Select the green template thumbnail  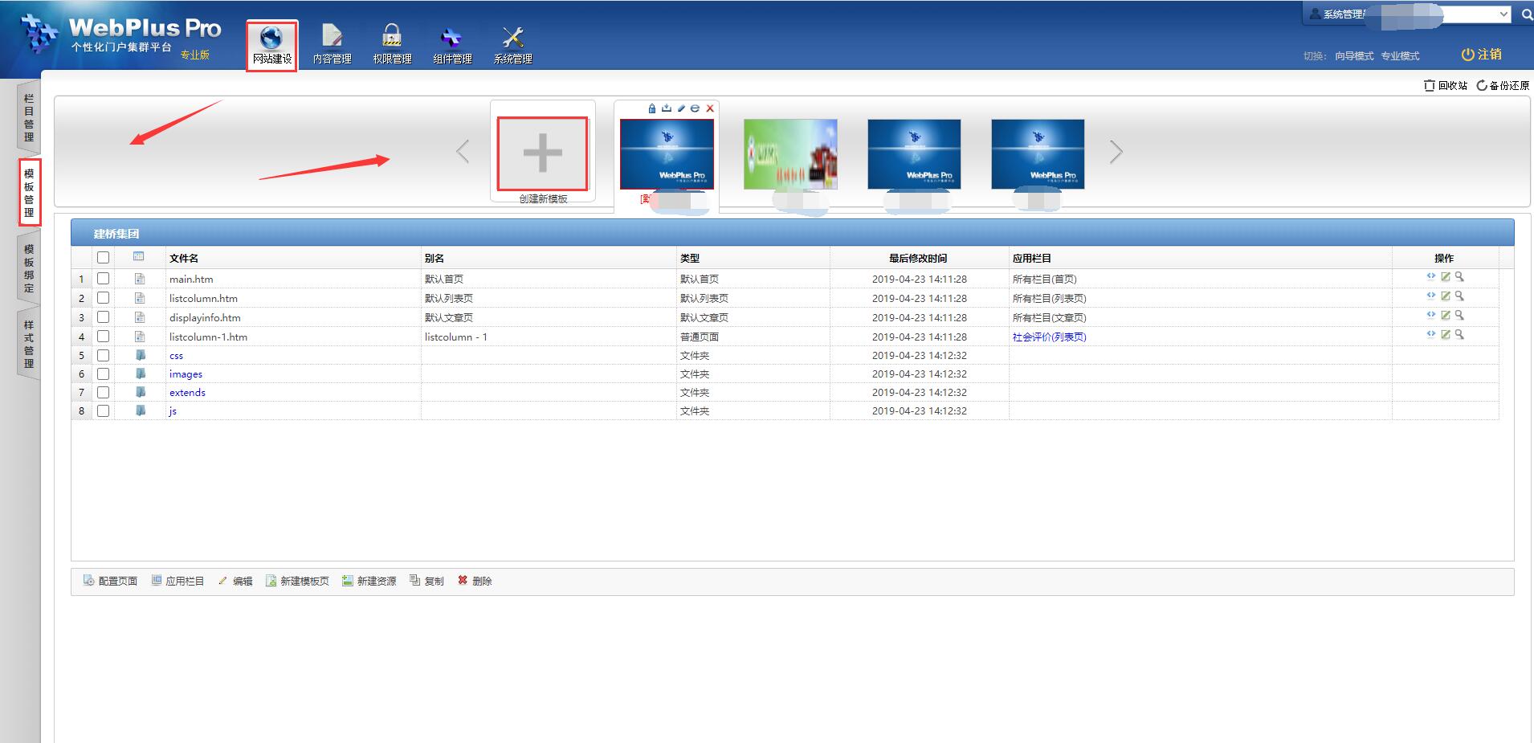tap(790, 154)
